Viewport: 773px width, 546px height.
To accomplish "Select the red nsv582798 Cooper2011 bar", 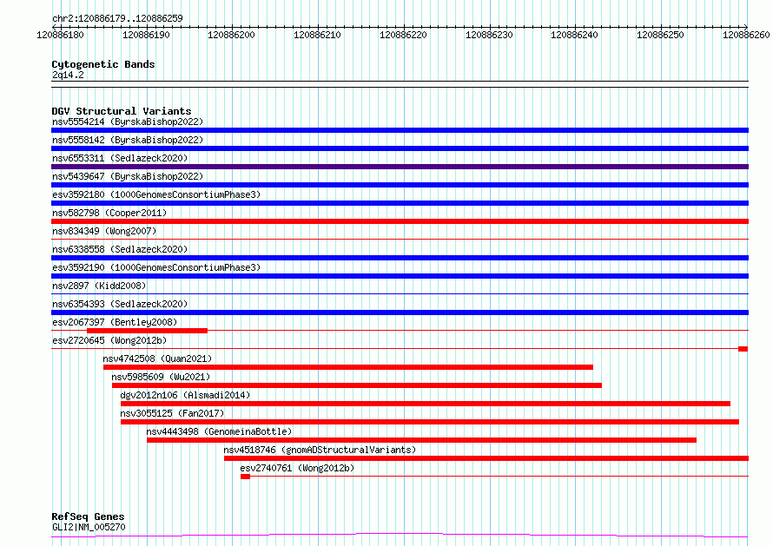I will click(x=400, y=221).
